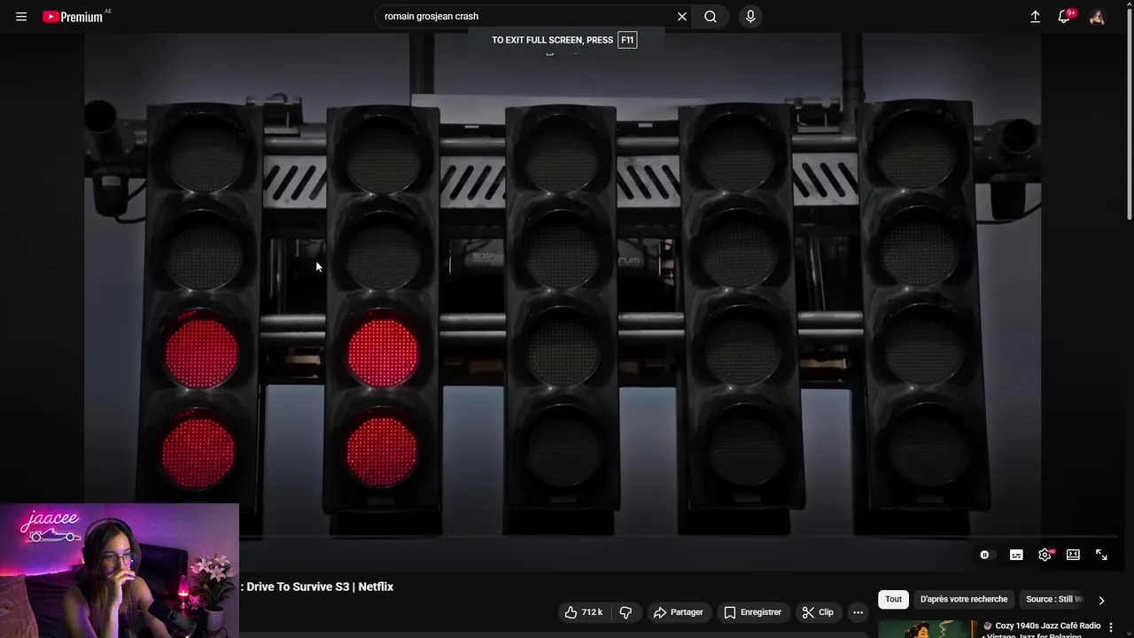The height and width of the screenshot is (638, 1134).
Task: Open notifications bell
Action: point(1065,16)
